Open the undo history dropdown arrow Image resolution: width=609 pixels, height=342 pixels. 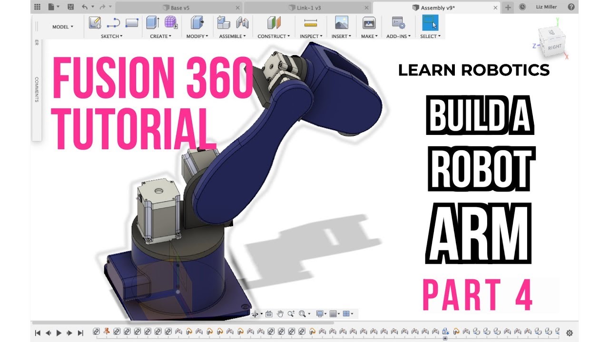[92, 7]
